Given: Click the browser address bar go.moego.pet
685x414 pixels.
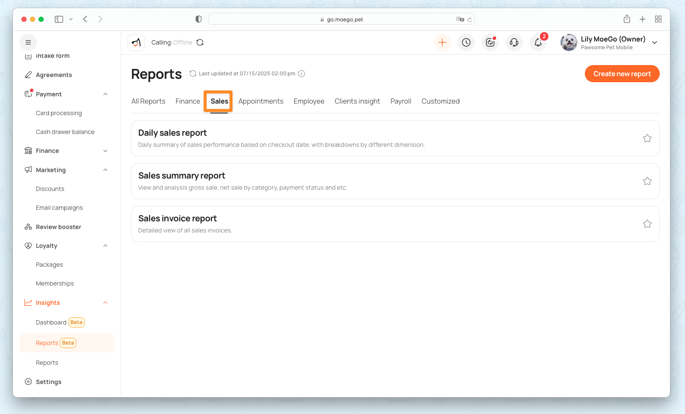Looking at the screenshot, I should pyautogui.click(x=342, y=19).
